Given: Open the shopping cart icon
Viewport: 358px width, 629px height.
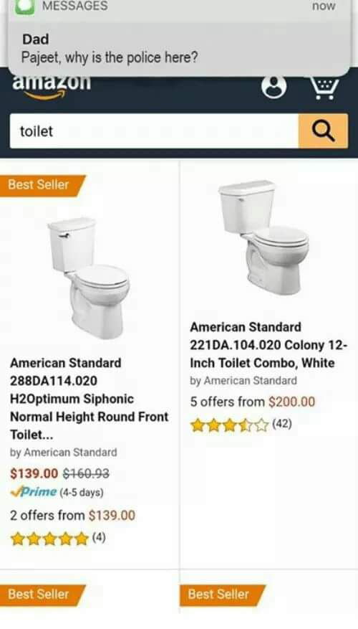Looking at the screenshot, I should 324,87.
